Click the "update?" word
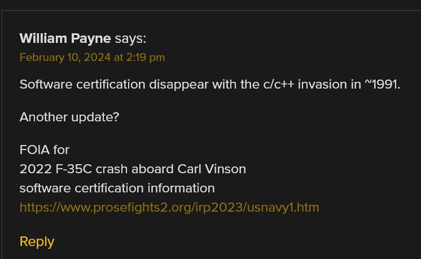This screenshot has height=259, width=421. tap(95, 117)
